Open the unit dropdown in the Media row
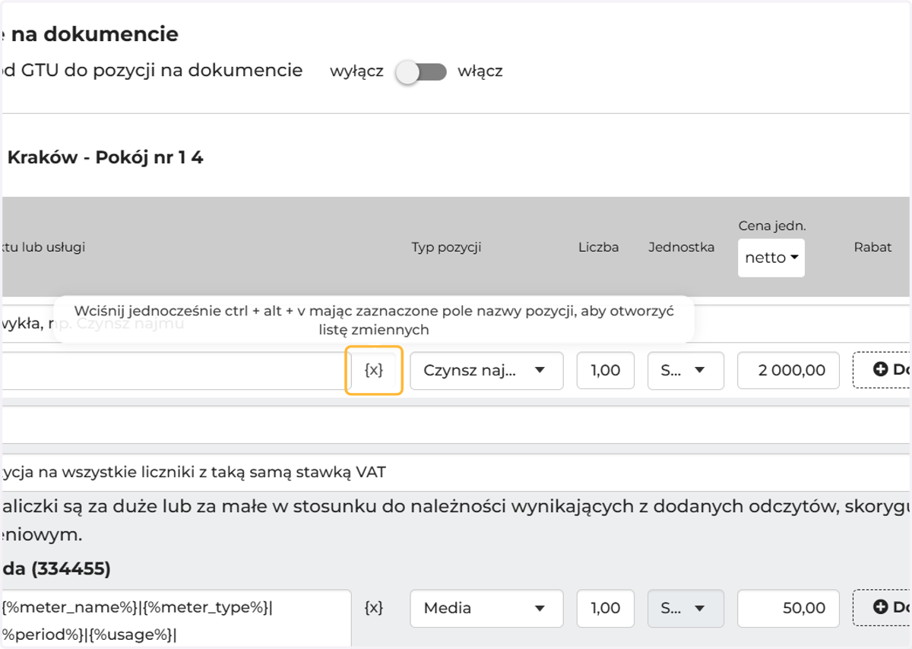This screenshot has height=649, width=912. 686,608
